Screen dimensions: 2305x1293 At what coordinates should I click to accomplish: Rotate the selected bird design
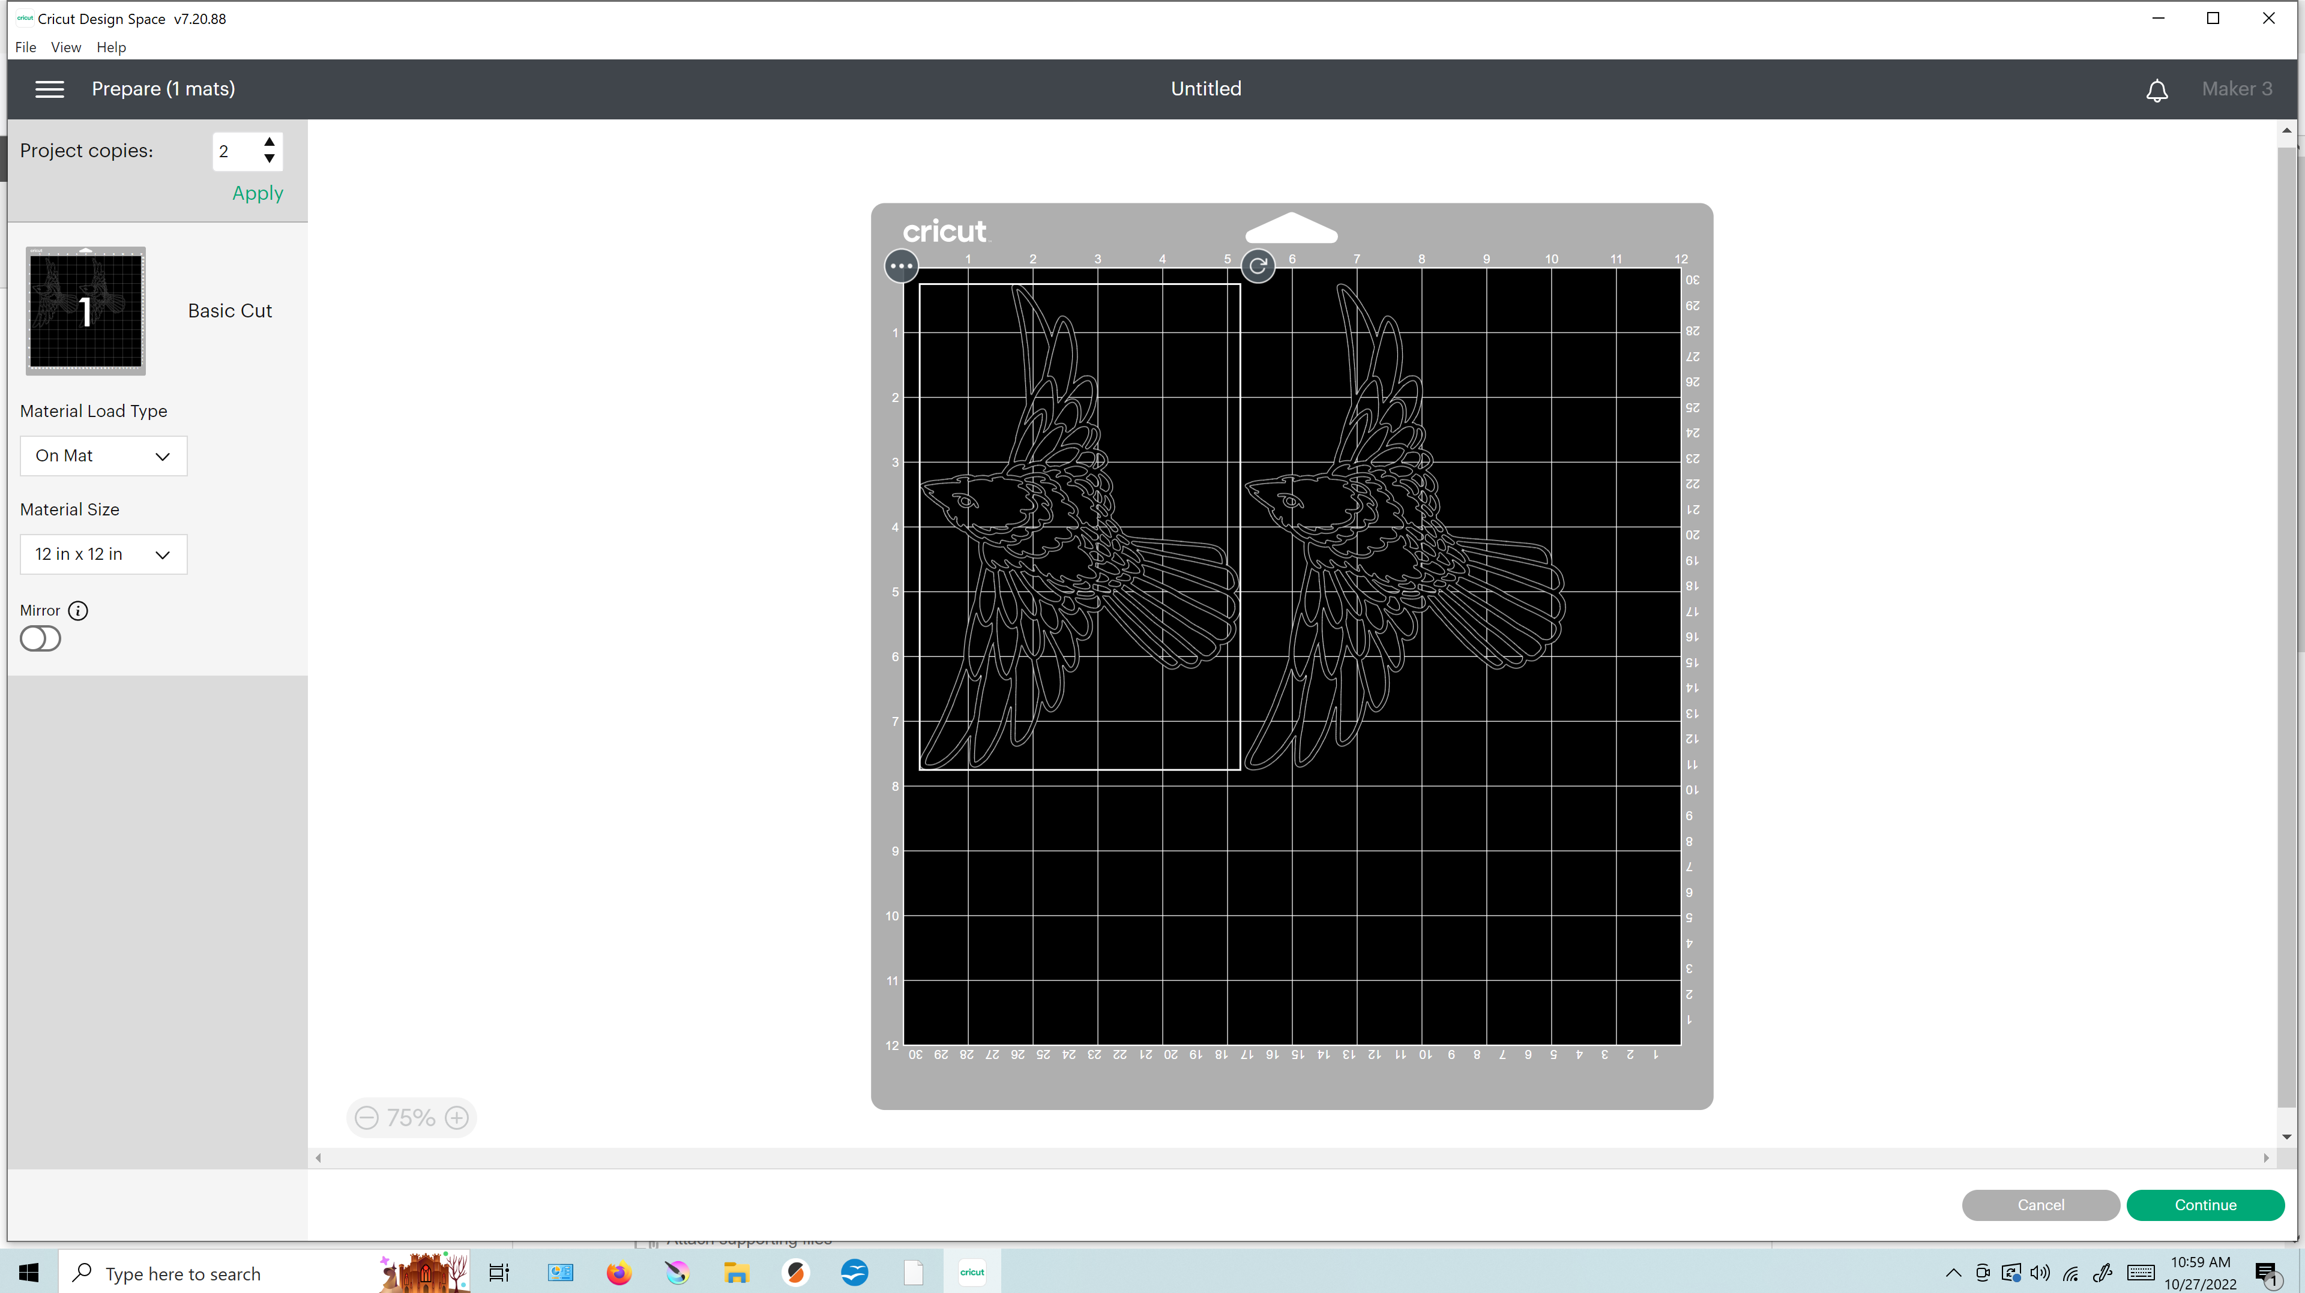(x=1257, y=266)
